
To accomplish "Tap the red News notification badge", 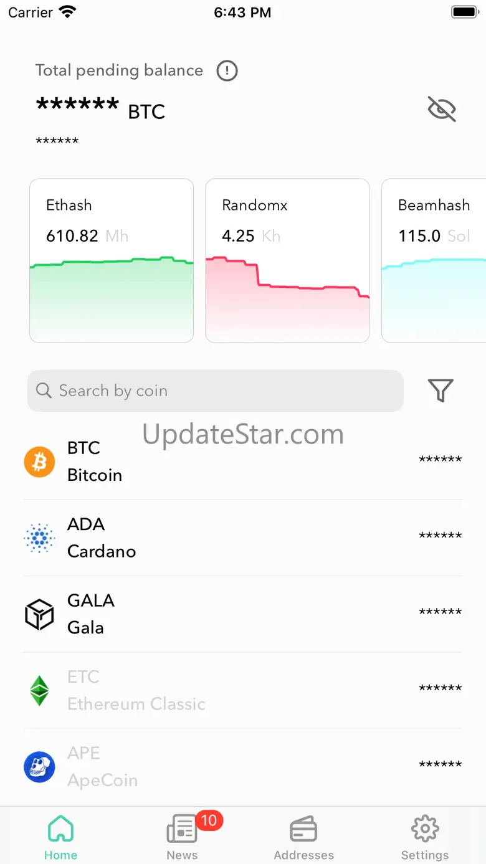I will 209,820.
